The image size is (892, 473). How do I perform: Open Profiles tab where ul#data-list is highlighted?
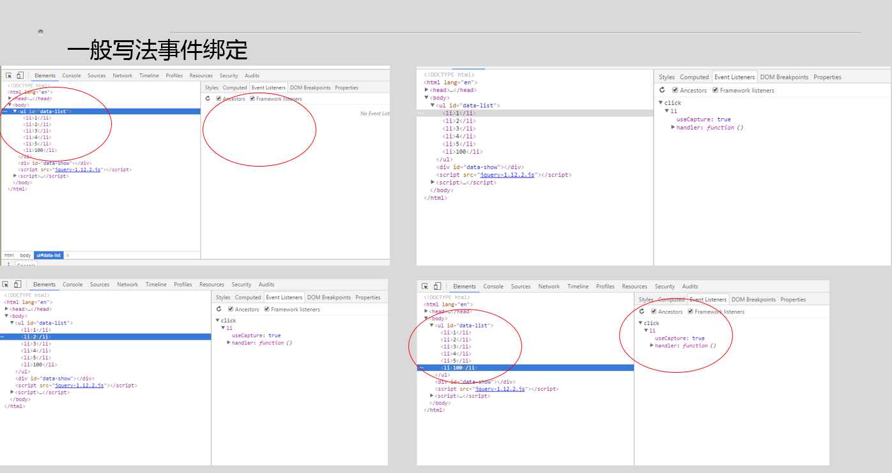tap(174, 75)
